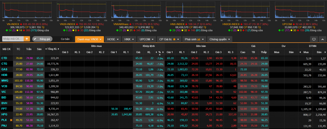Select the VIC stock symbol
The width and height of the screenshot is (327, 129).
pyautogui.click(x=4, y=92)
